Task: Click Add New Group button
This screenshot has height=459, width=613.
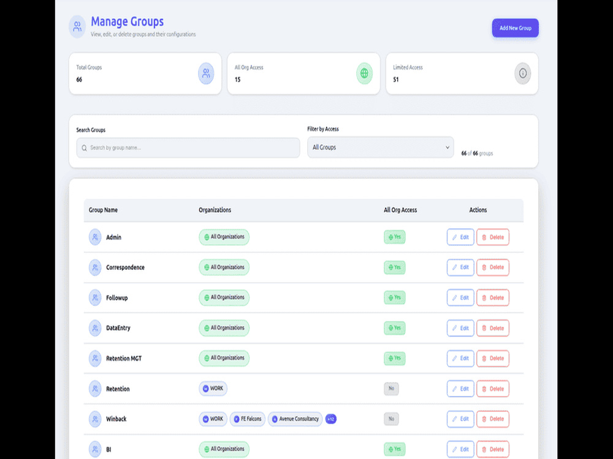Action: click(x=516, y=28)
